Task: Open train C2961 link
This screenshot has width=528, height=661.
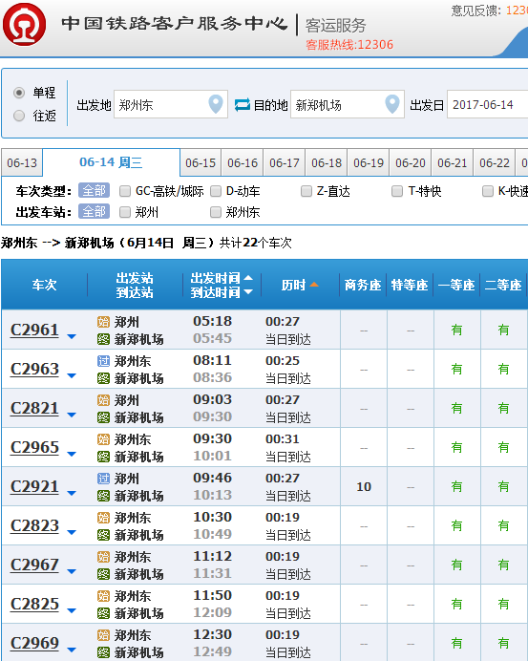Action: coord(34,330)
